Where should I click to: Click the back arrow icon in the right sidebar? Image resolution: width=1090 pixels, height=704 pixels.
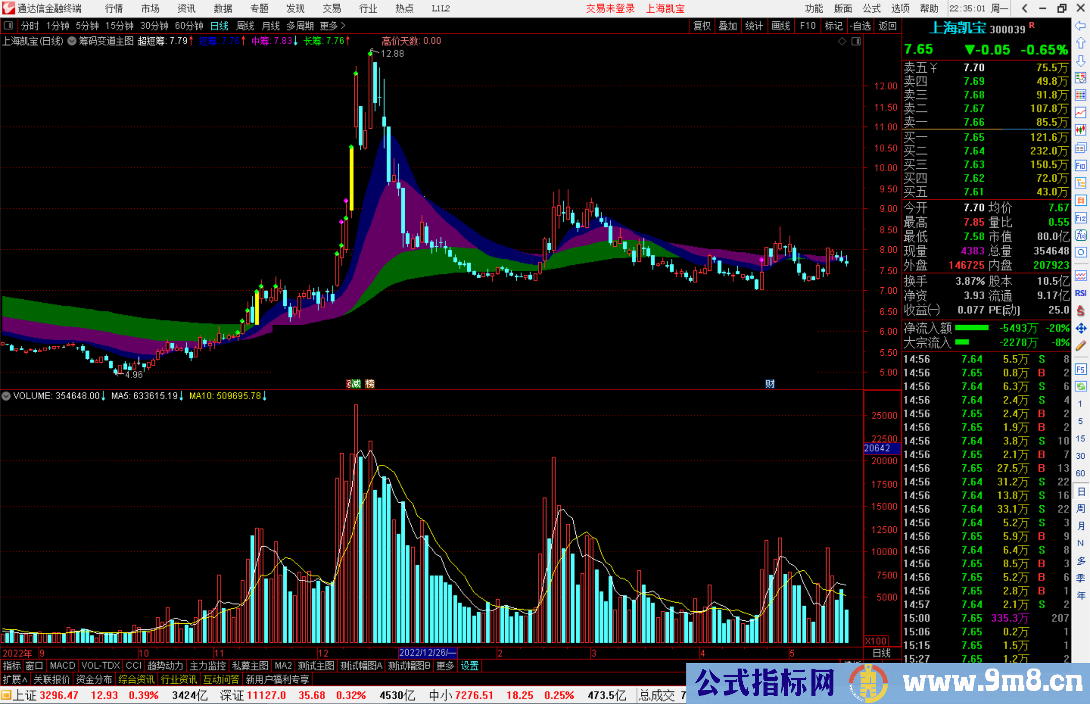click(1080, 26)
